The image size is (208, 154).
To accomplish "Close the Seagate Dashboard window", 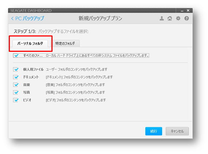I will click(x=188, y=10).
